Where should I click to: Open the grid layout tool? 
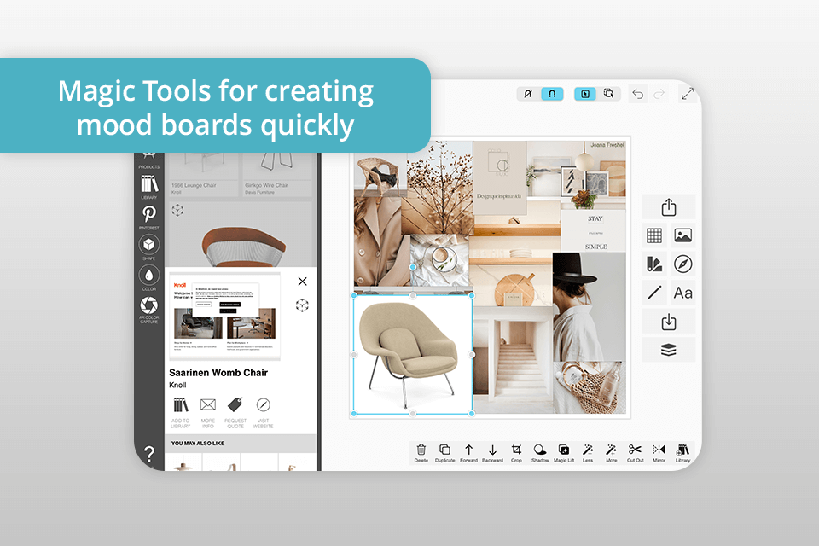coord(654,235)
